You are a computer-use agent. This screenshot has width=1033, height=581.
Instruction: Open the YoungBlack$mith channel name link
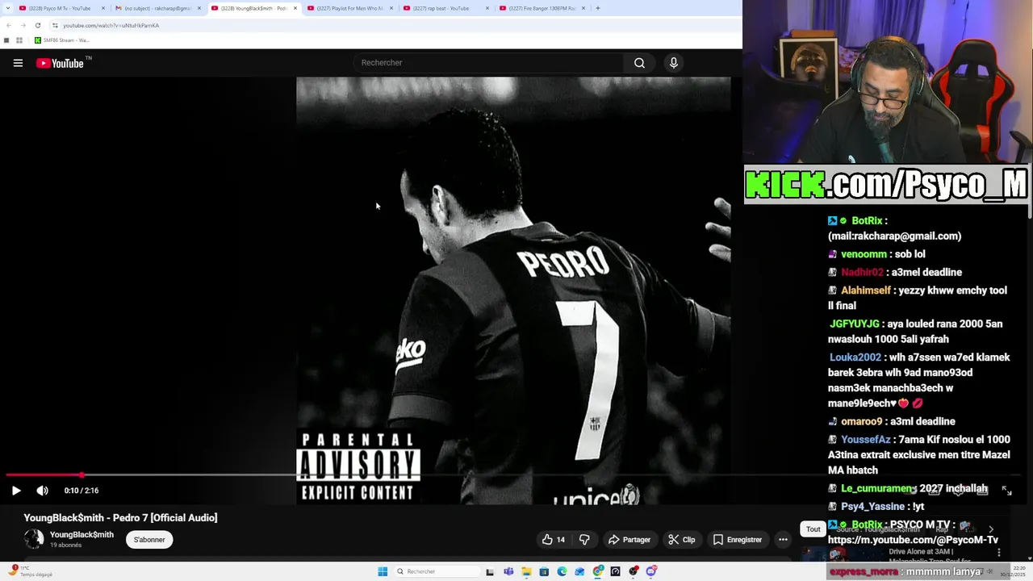(82, 535)
